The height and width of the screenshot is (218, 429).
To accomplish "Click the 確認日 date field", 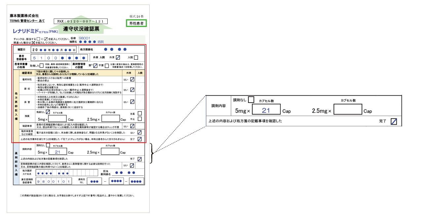I will point(54,49).
